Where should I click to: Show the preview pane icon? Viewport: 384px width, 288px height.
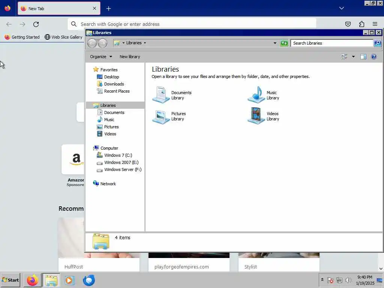pyautogui.click(x=363, y=57)
